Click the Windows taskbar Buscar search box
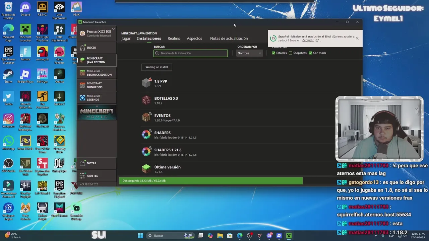 pos(171,236)
